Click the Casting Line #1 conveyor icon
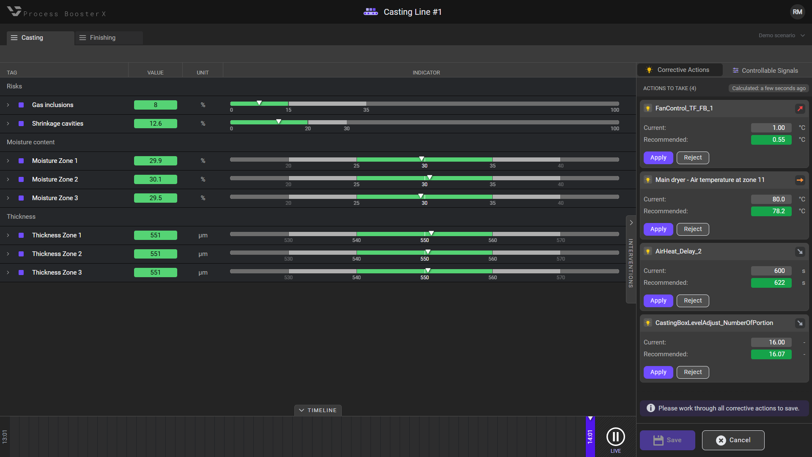This screenshot has height=457, width=812. coord(370,12)
